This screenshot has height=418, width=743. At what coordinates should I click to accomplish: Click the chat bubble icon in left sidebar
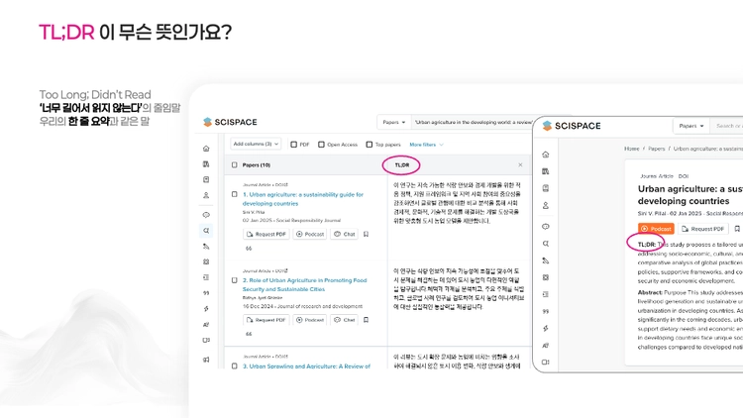click(x=206, y=215)
